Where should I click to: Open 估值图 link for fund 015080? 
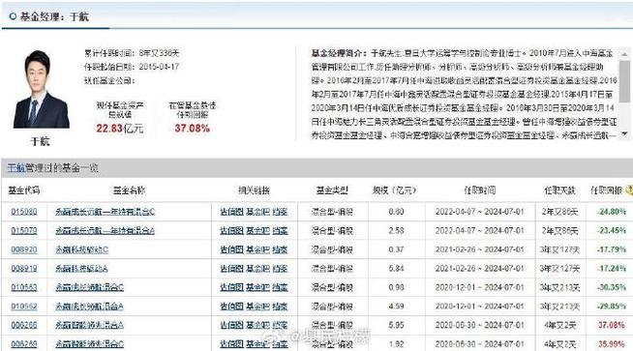click(231, 212)
